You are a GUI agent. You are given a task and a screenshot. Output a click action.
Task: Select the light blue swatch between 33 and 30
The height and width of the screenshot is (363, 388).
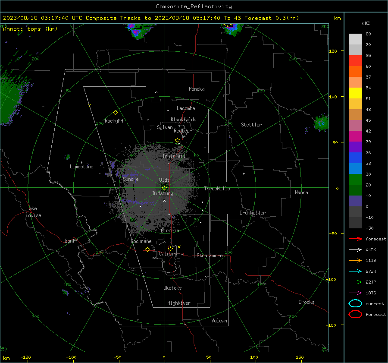pos(355,168)
